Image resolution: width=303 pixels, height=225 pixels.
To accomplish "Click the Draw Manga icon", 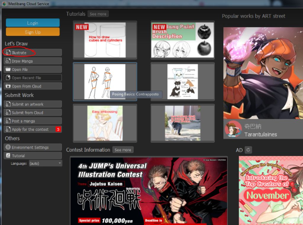I will (8, 61).
